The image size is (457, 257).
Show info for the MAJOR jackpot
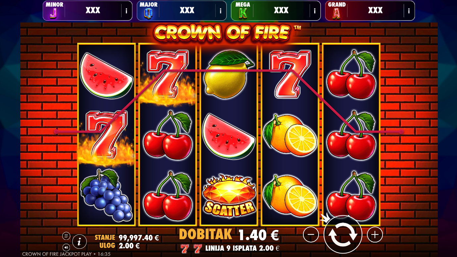[221, 11]
